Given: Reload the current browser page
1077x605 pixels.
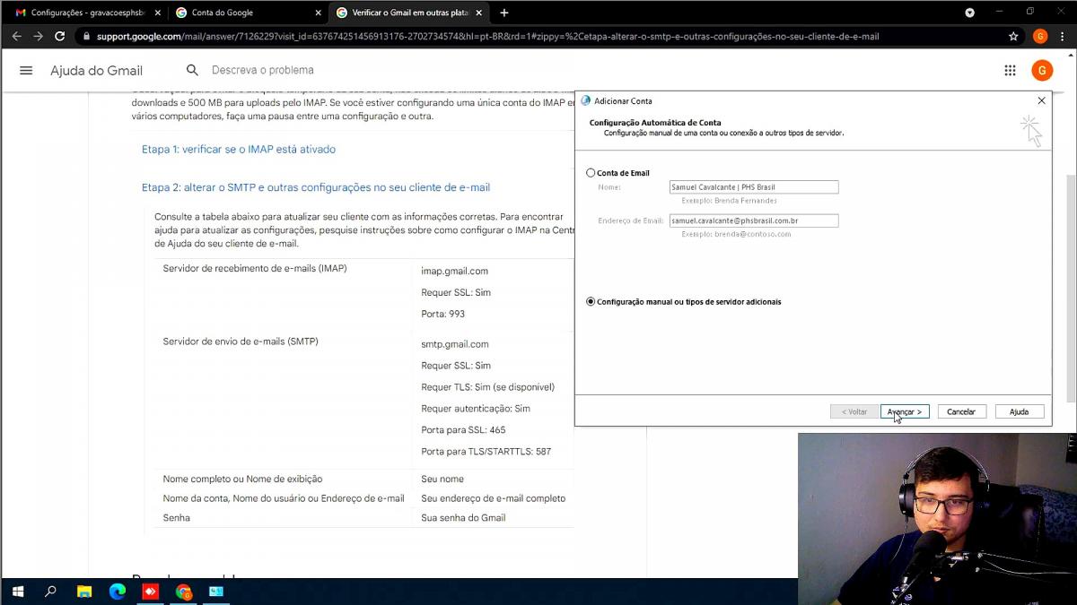Looking at the screenshot, I should 59,36.
